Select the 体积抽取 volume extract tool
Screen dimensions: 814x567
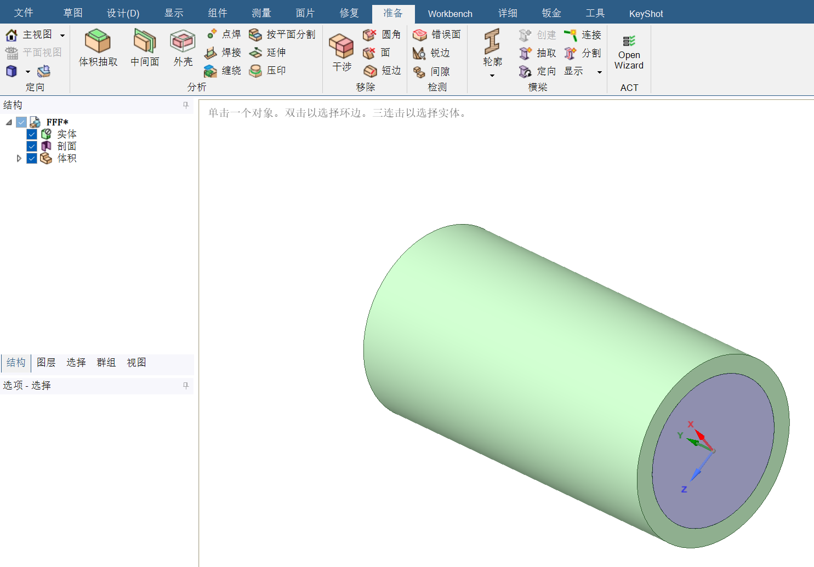(98, 48)
